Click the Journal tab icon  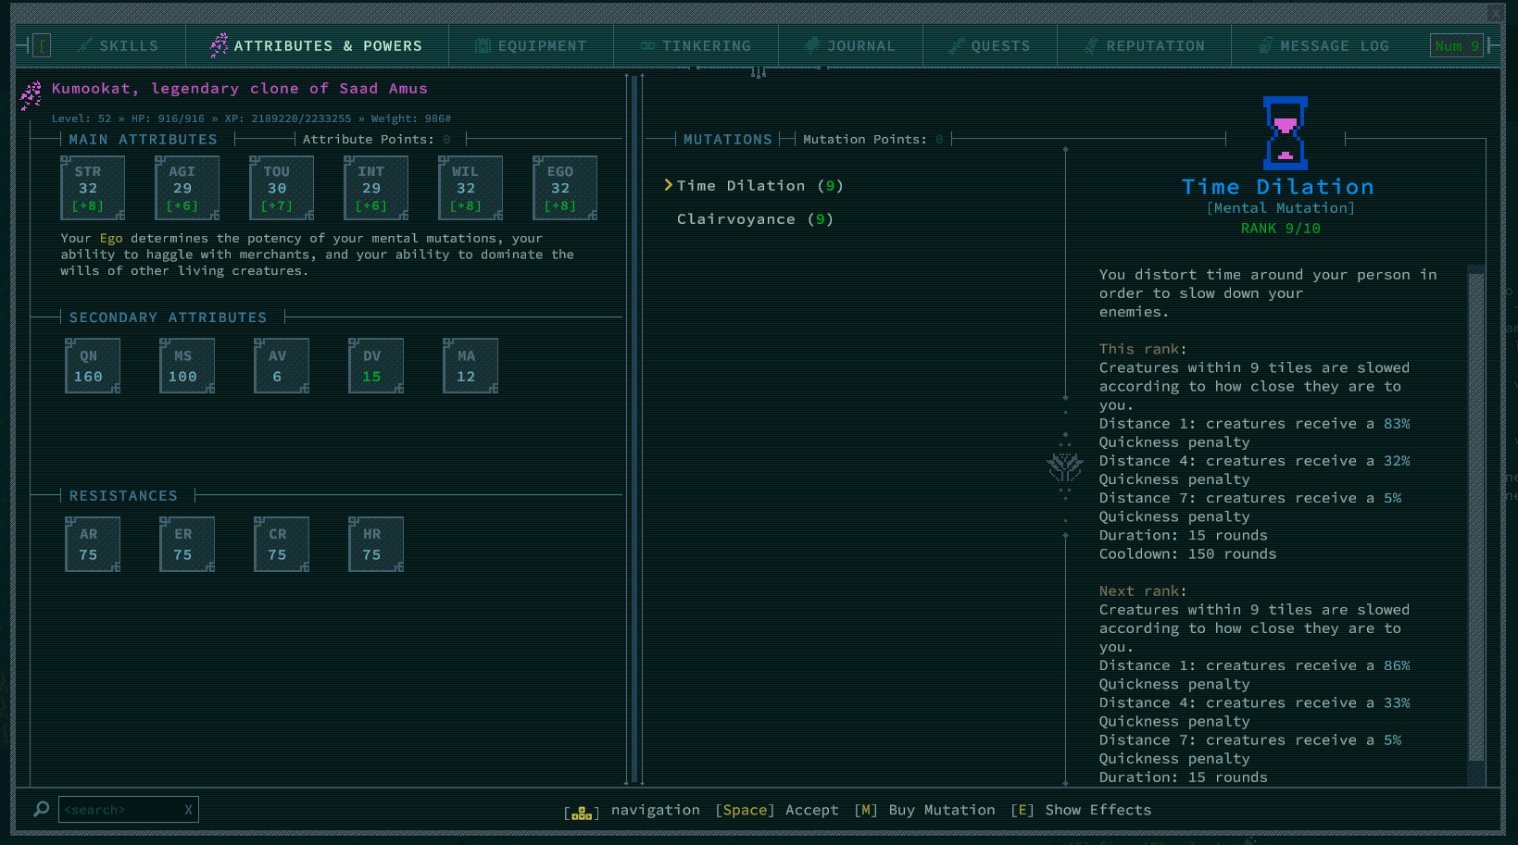click(812, 46)
